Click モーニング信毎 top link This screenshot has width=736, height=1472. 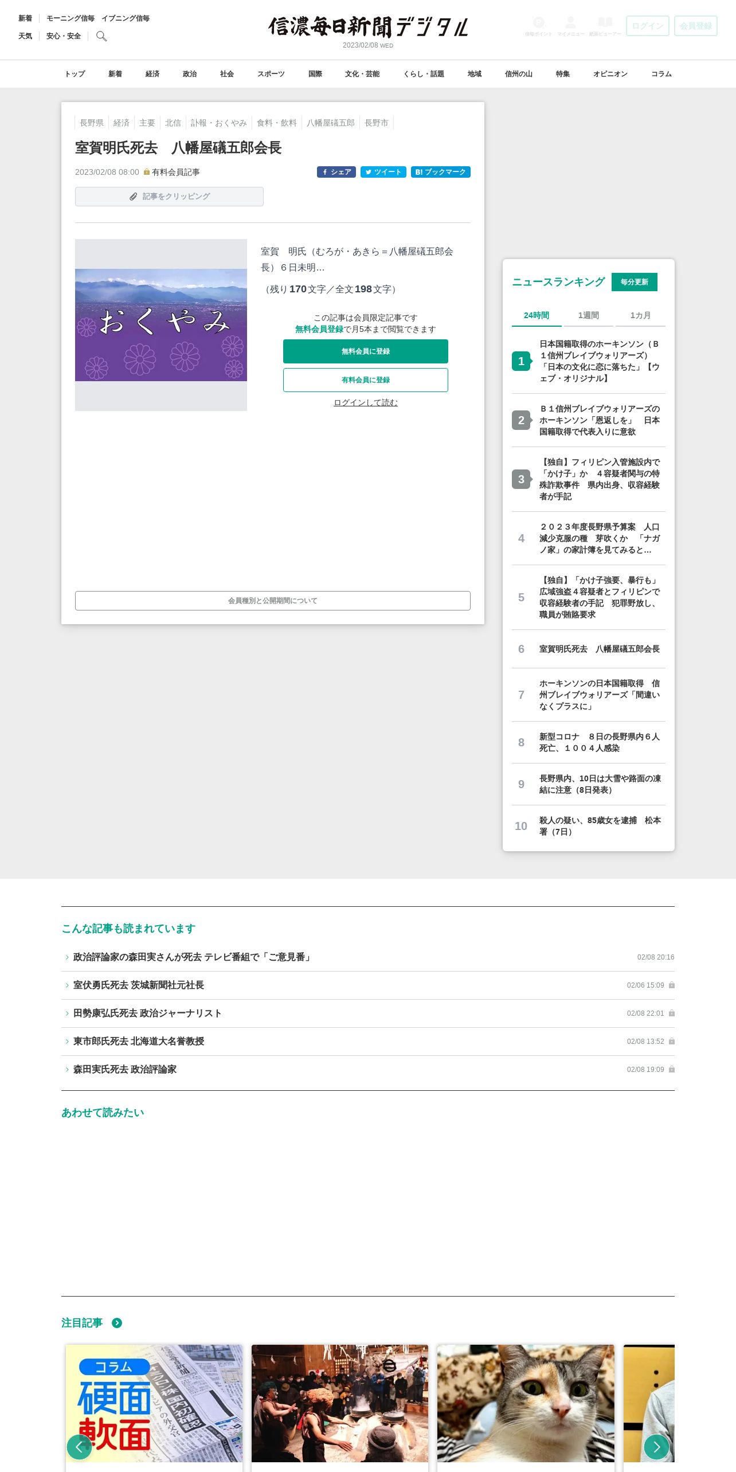point(71,18)
